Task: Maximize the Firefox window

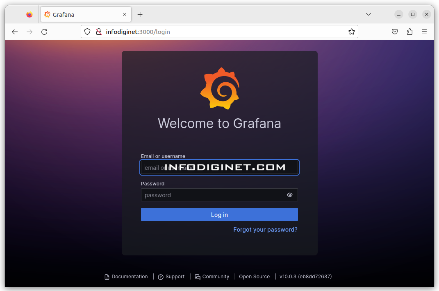Action: pyautogui.click(x=413, y=14)
